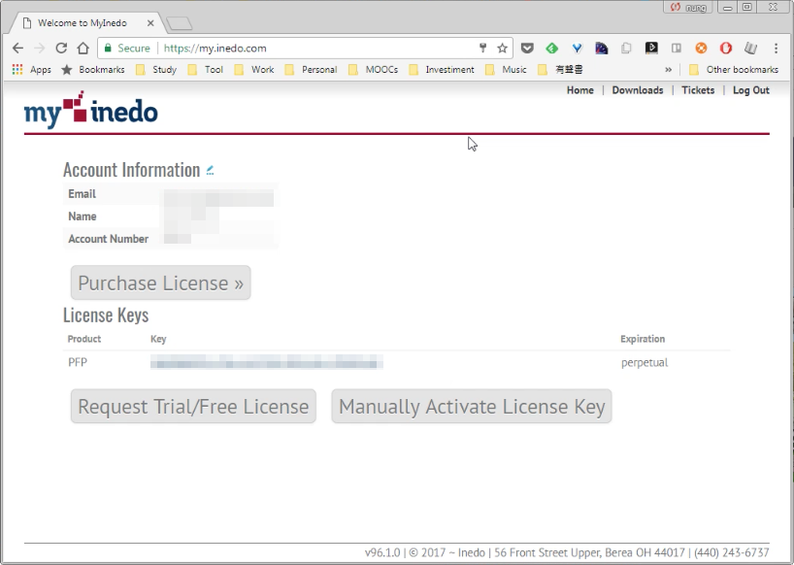Image resolution: width=794 pixels, height=565 pixels.
Task: Open the green Feedly extension
Action: (552, 49)
